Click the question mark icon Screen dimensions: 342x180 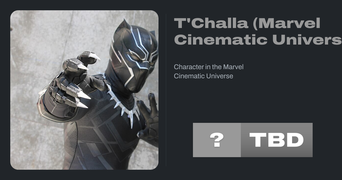pos(217,140)
